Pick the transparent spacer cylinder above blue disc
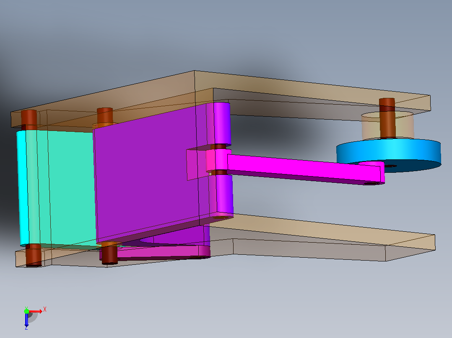This screenshot has height=338, width=452. [x=388, y=125]
